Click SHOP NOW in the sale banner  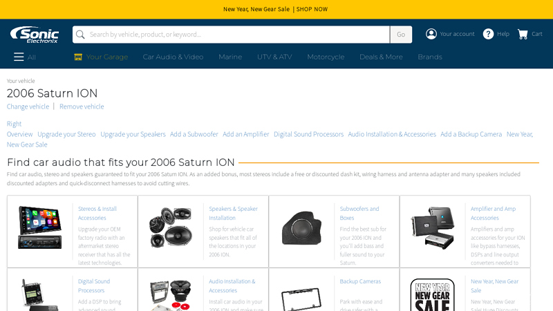(x=312, y=9)
